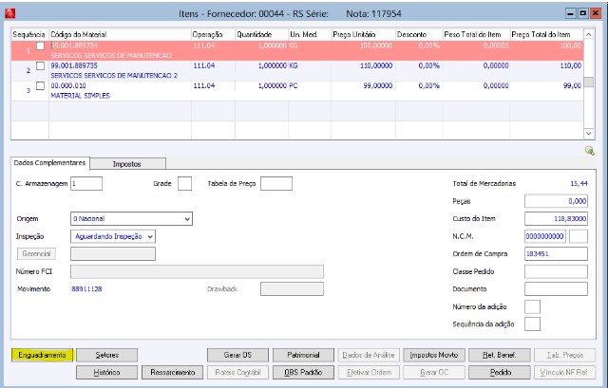This screenshot has width=608, height=388.
Task: Click the Histórico button
Action: click(x=107, y=373)
